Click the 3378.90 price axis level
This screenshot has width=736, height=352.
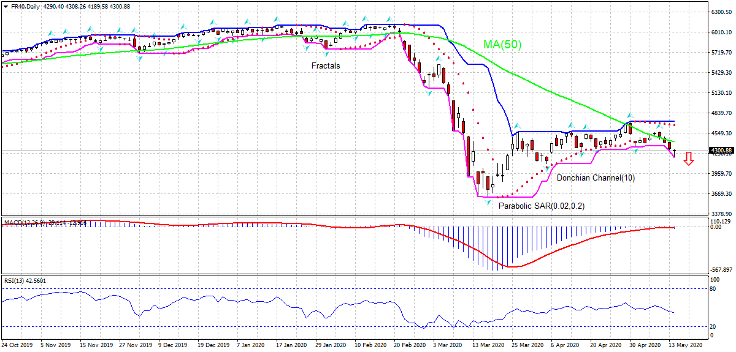pyautogui.click(x=721, y=214)
